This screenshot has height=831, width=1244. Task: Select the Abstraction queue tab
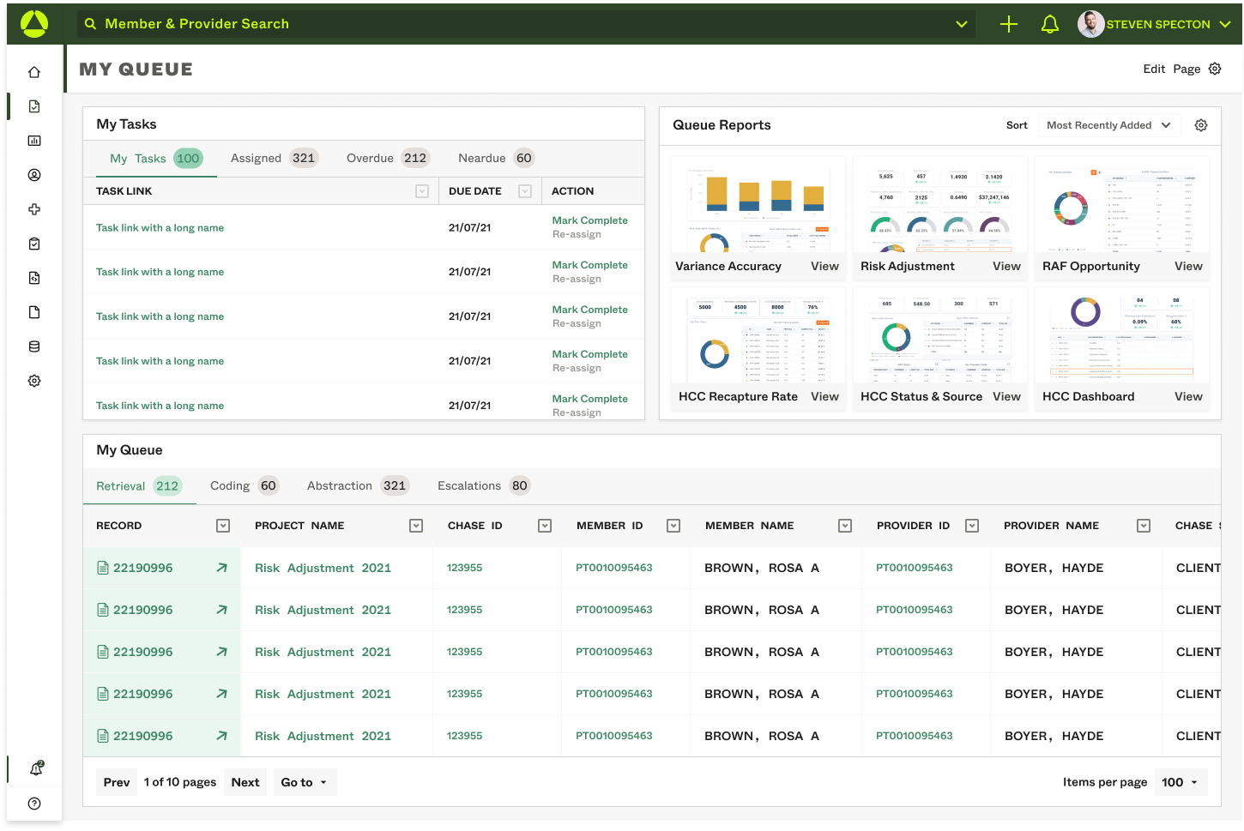pyautogui.click(x=358, y=485)
